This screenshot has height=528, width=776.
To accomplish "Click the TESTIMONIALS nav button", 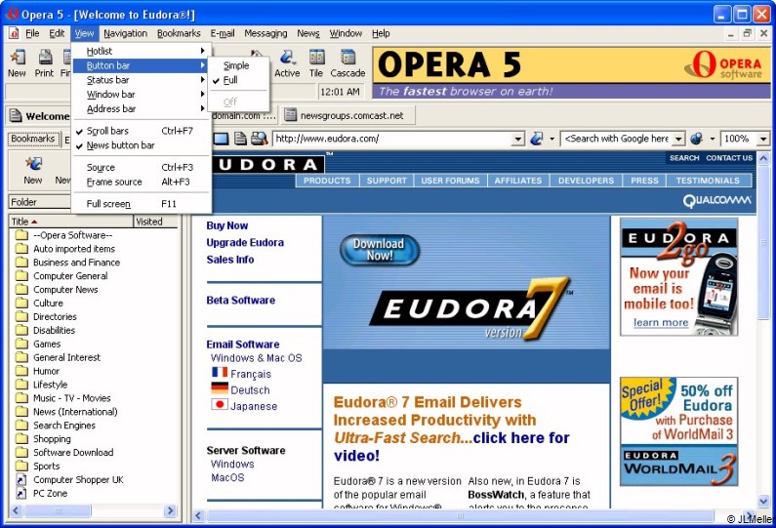I will point(708,181).
